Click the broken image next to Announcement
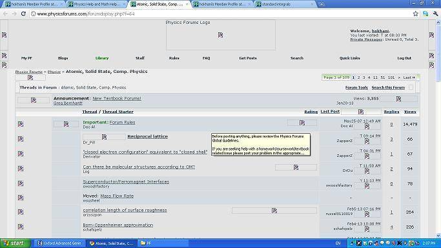Viewport: 441px width, 248px height. pos(34,100)
